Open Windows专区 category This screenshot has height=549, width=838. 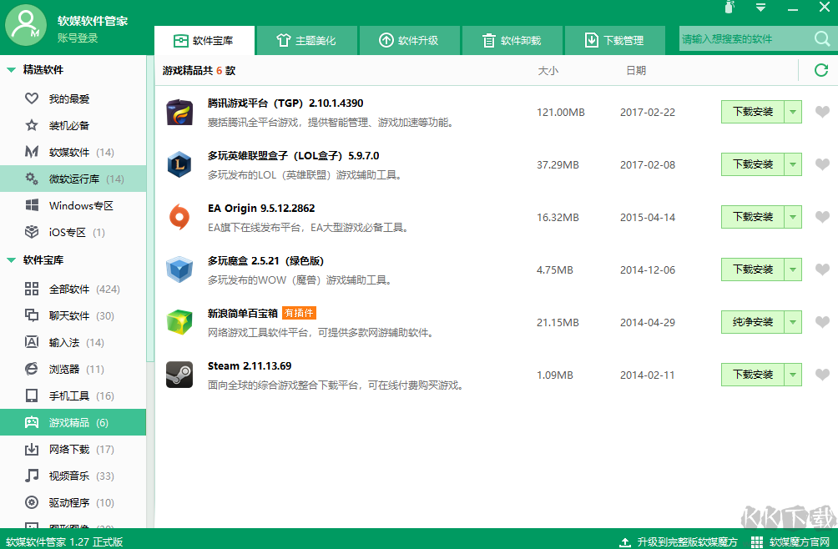click(73, 205)
